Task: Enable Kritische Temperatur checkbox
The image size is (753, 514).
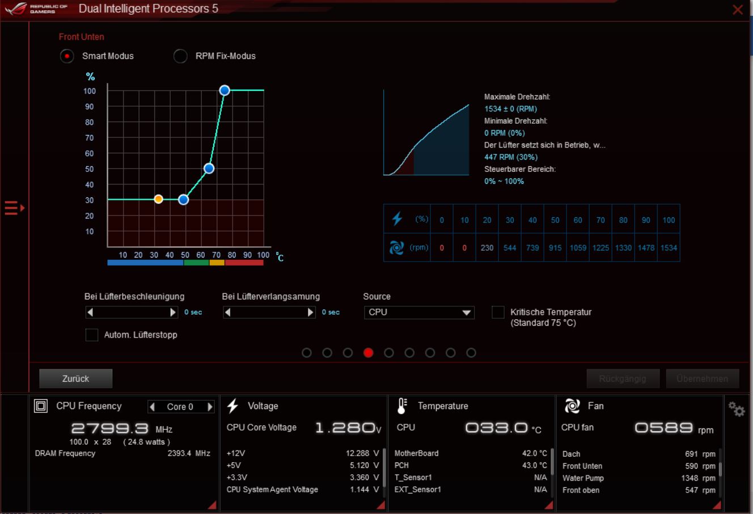Action: coord(498,312)
